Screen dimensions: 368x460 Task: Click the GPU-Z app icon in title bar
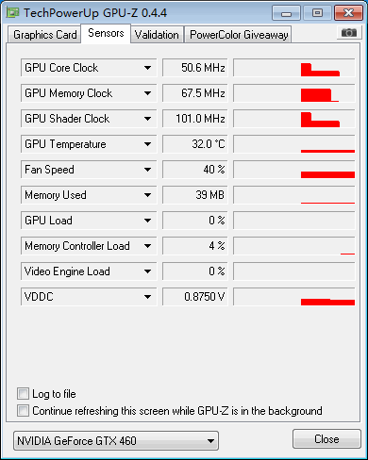tap(12, 12)
